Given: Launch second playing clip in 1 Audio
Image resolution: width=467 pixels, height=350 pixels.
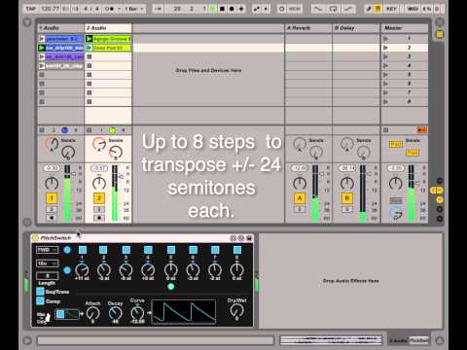Looking at the screenshot, I should click(42, 48).
